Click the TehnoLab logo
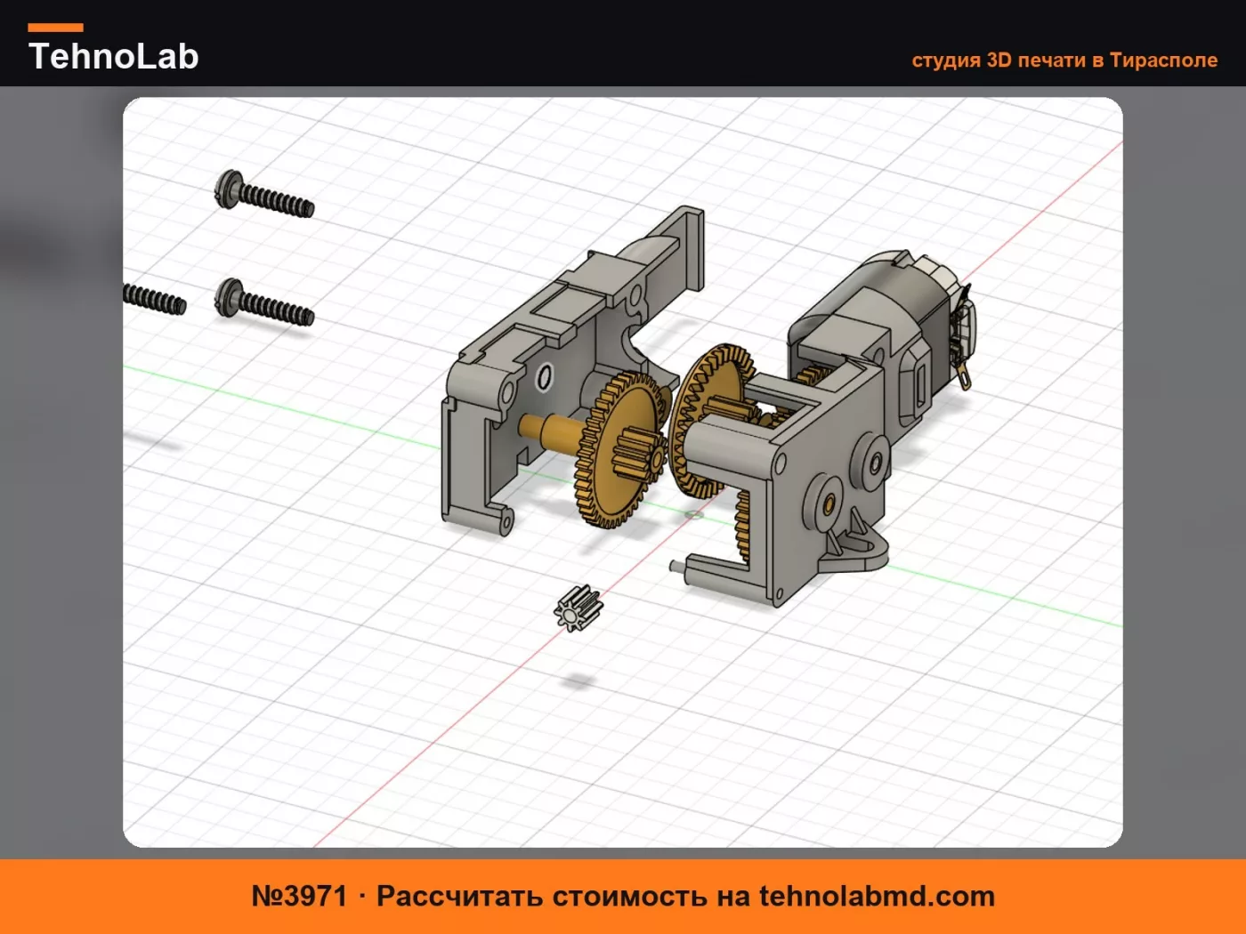This screenshot has width=1246, height=934. 113,49
